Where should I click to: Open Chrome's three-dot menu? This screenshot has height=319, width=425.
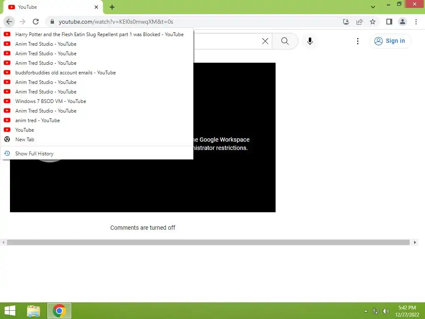click(416, 22)
